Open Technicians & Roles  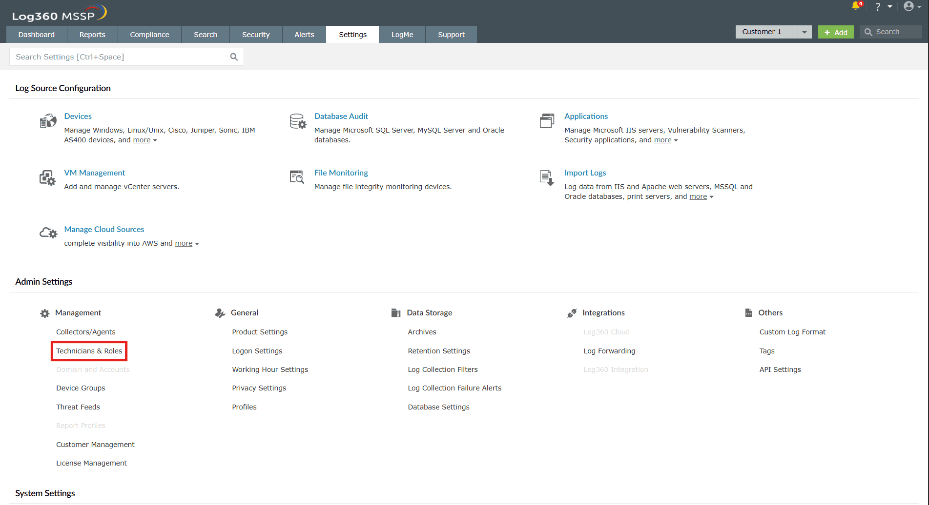[x=89, y=351]
